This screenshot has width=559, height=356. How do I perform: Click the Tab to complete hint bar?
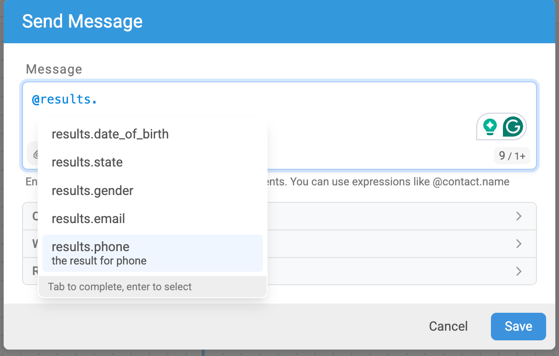[152, 287]
